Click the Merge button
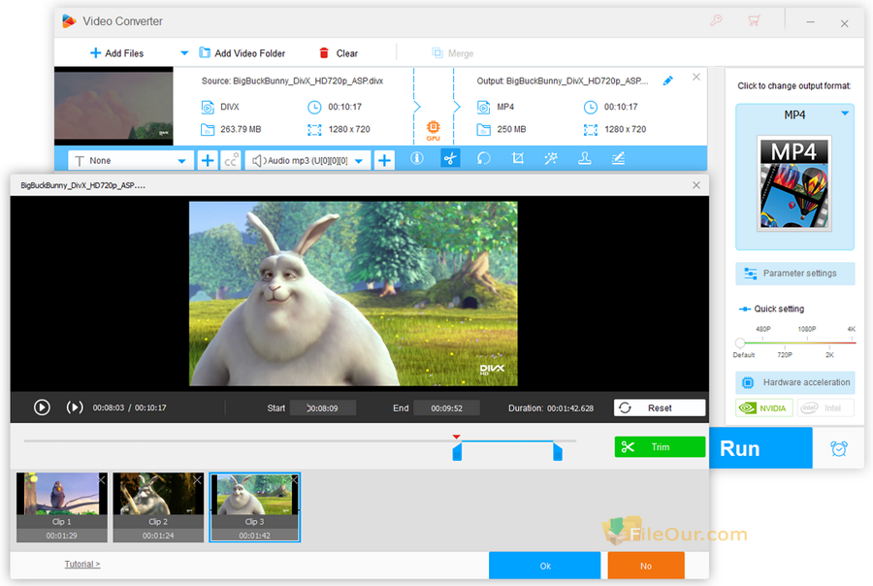 [453, 53]
